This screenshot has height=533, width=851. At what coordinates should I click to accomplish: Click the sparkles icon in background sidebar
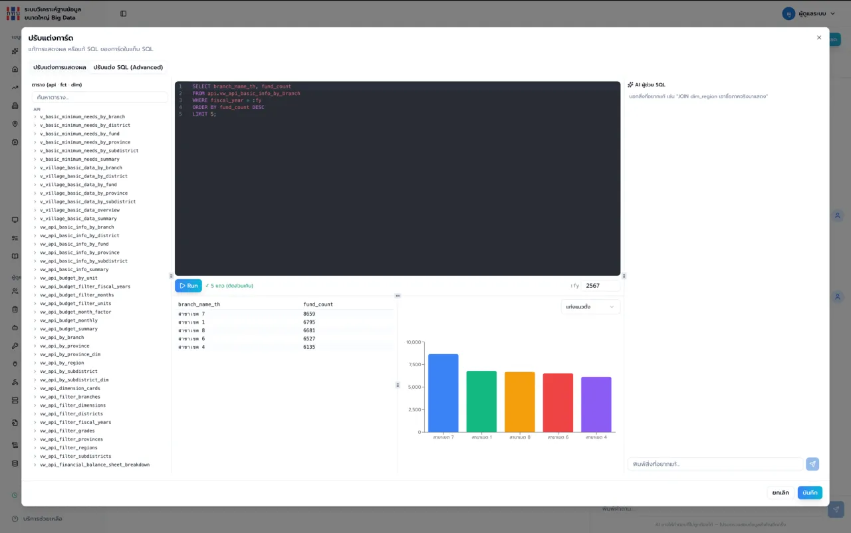coord(15,51)
